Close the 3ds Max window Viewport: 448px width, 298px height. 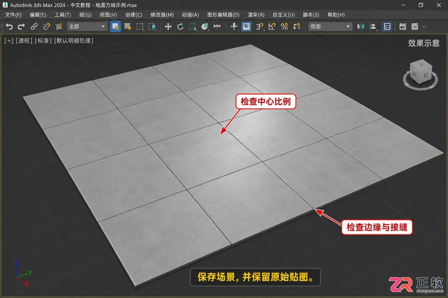pos(438,5)
